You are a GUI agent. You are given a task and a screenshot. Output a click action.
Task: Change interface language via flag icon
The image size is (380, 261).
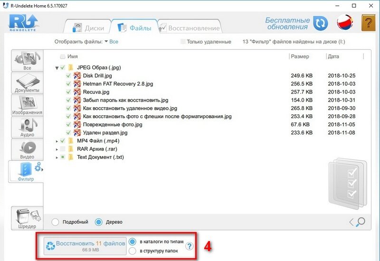[x=345, y=22]
